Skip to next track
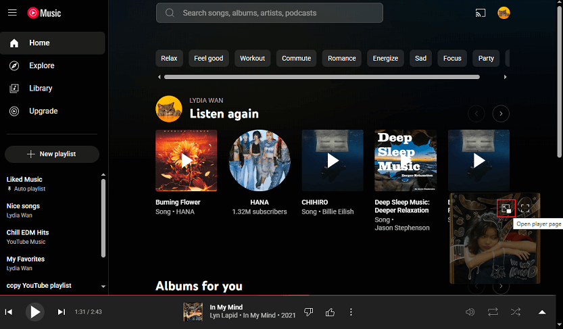Screen dimensions: 563x329 click(62, 312)
